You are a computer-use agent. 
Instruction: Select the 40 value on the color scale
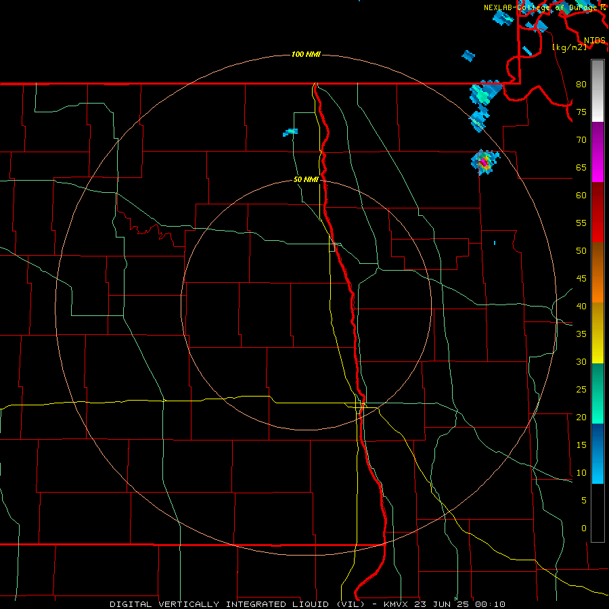point(581,306)
